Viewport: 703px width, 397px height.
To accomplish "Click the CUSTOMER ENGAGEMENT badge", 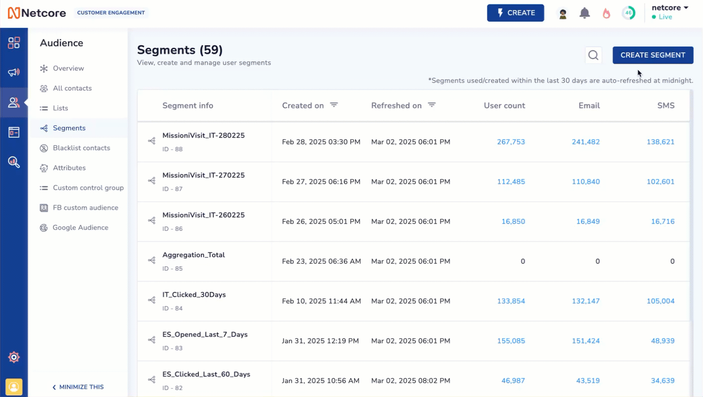I will tap(111, 13).
